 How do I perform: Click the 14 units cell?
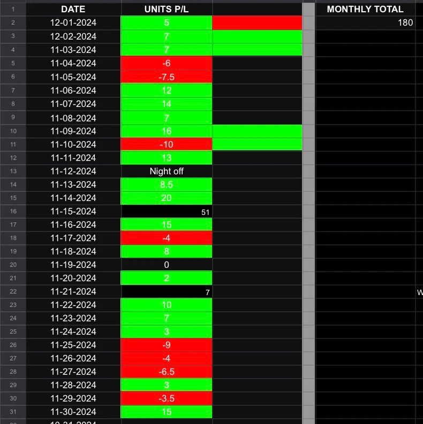click(x=167, y=104)
